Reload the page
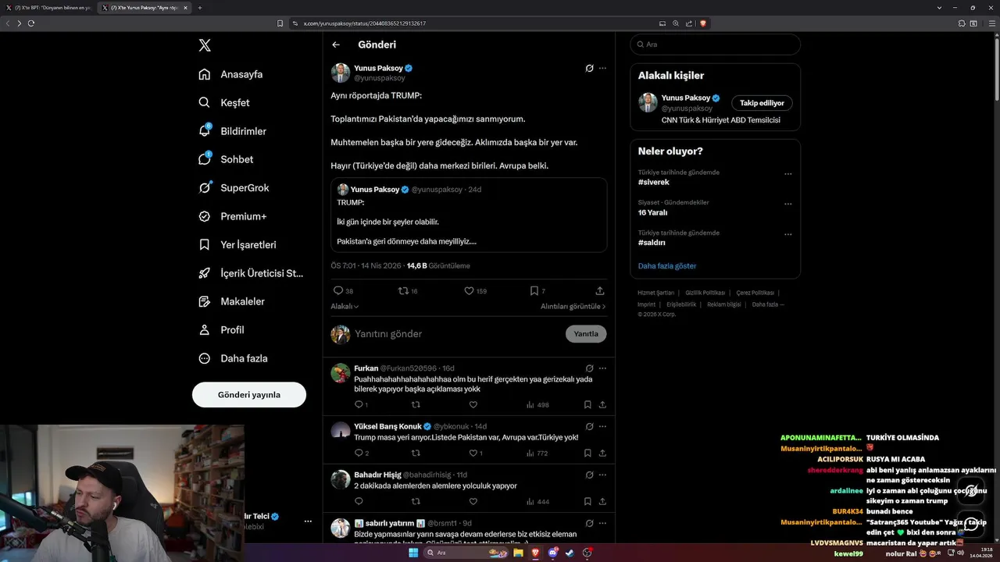 (31, 23)
